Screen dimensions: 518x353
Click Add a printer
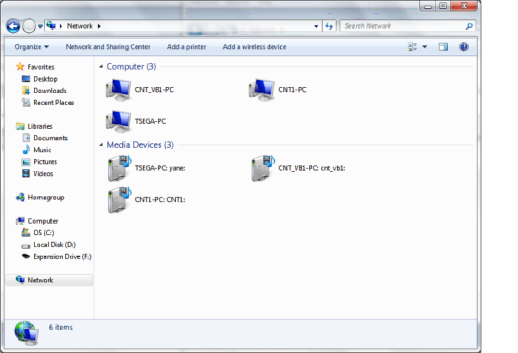[187, 47]
